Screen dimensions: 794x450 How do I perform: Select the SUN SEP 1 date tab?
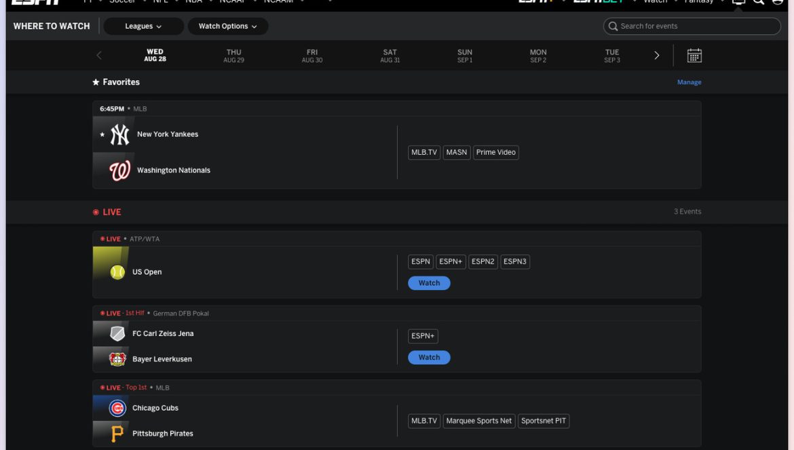[x=465, y=56]
